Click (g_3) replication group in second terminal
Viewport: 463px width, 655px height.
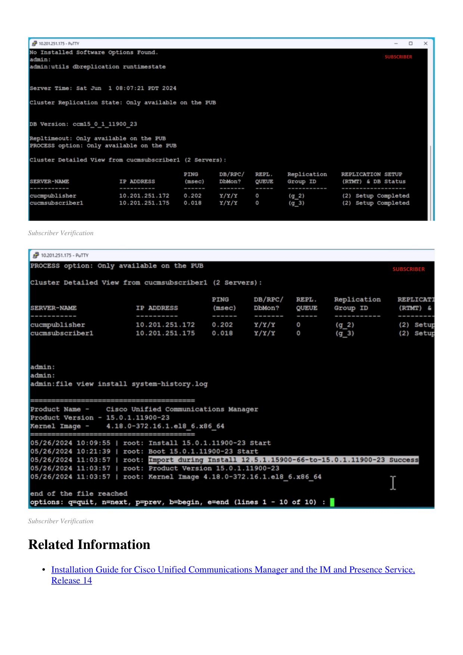point(345,333)
